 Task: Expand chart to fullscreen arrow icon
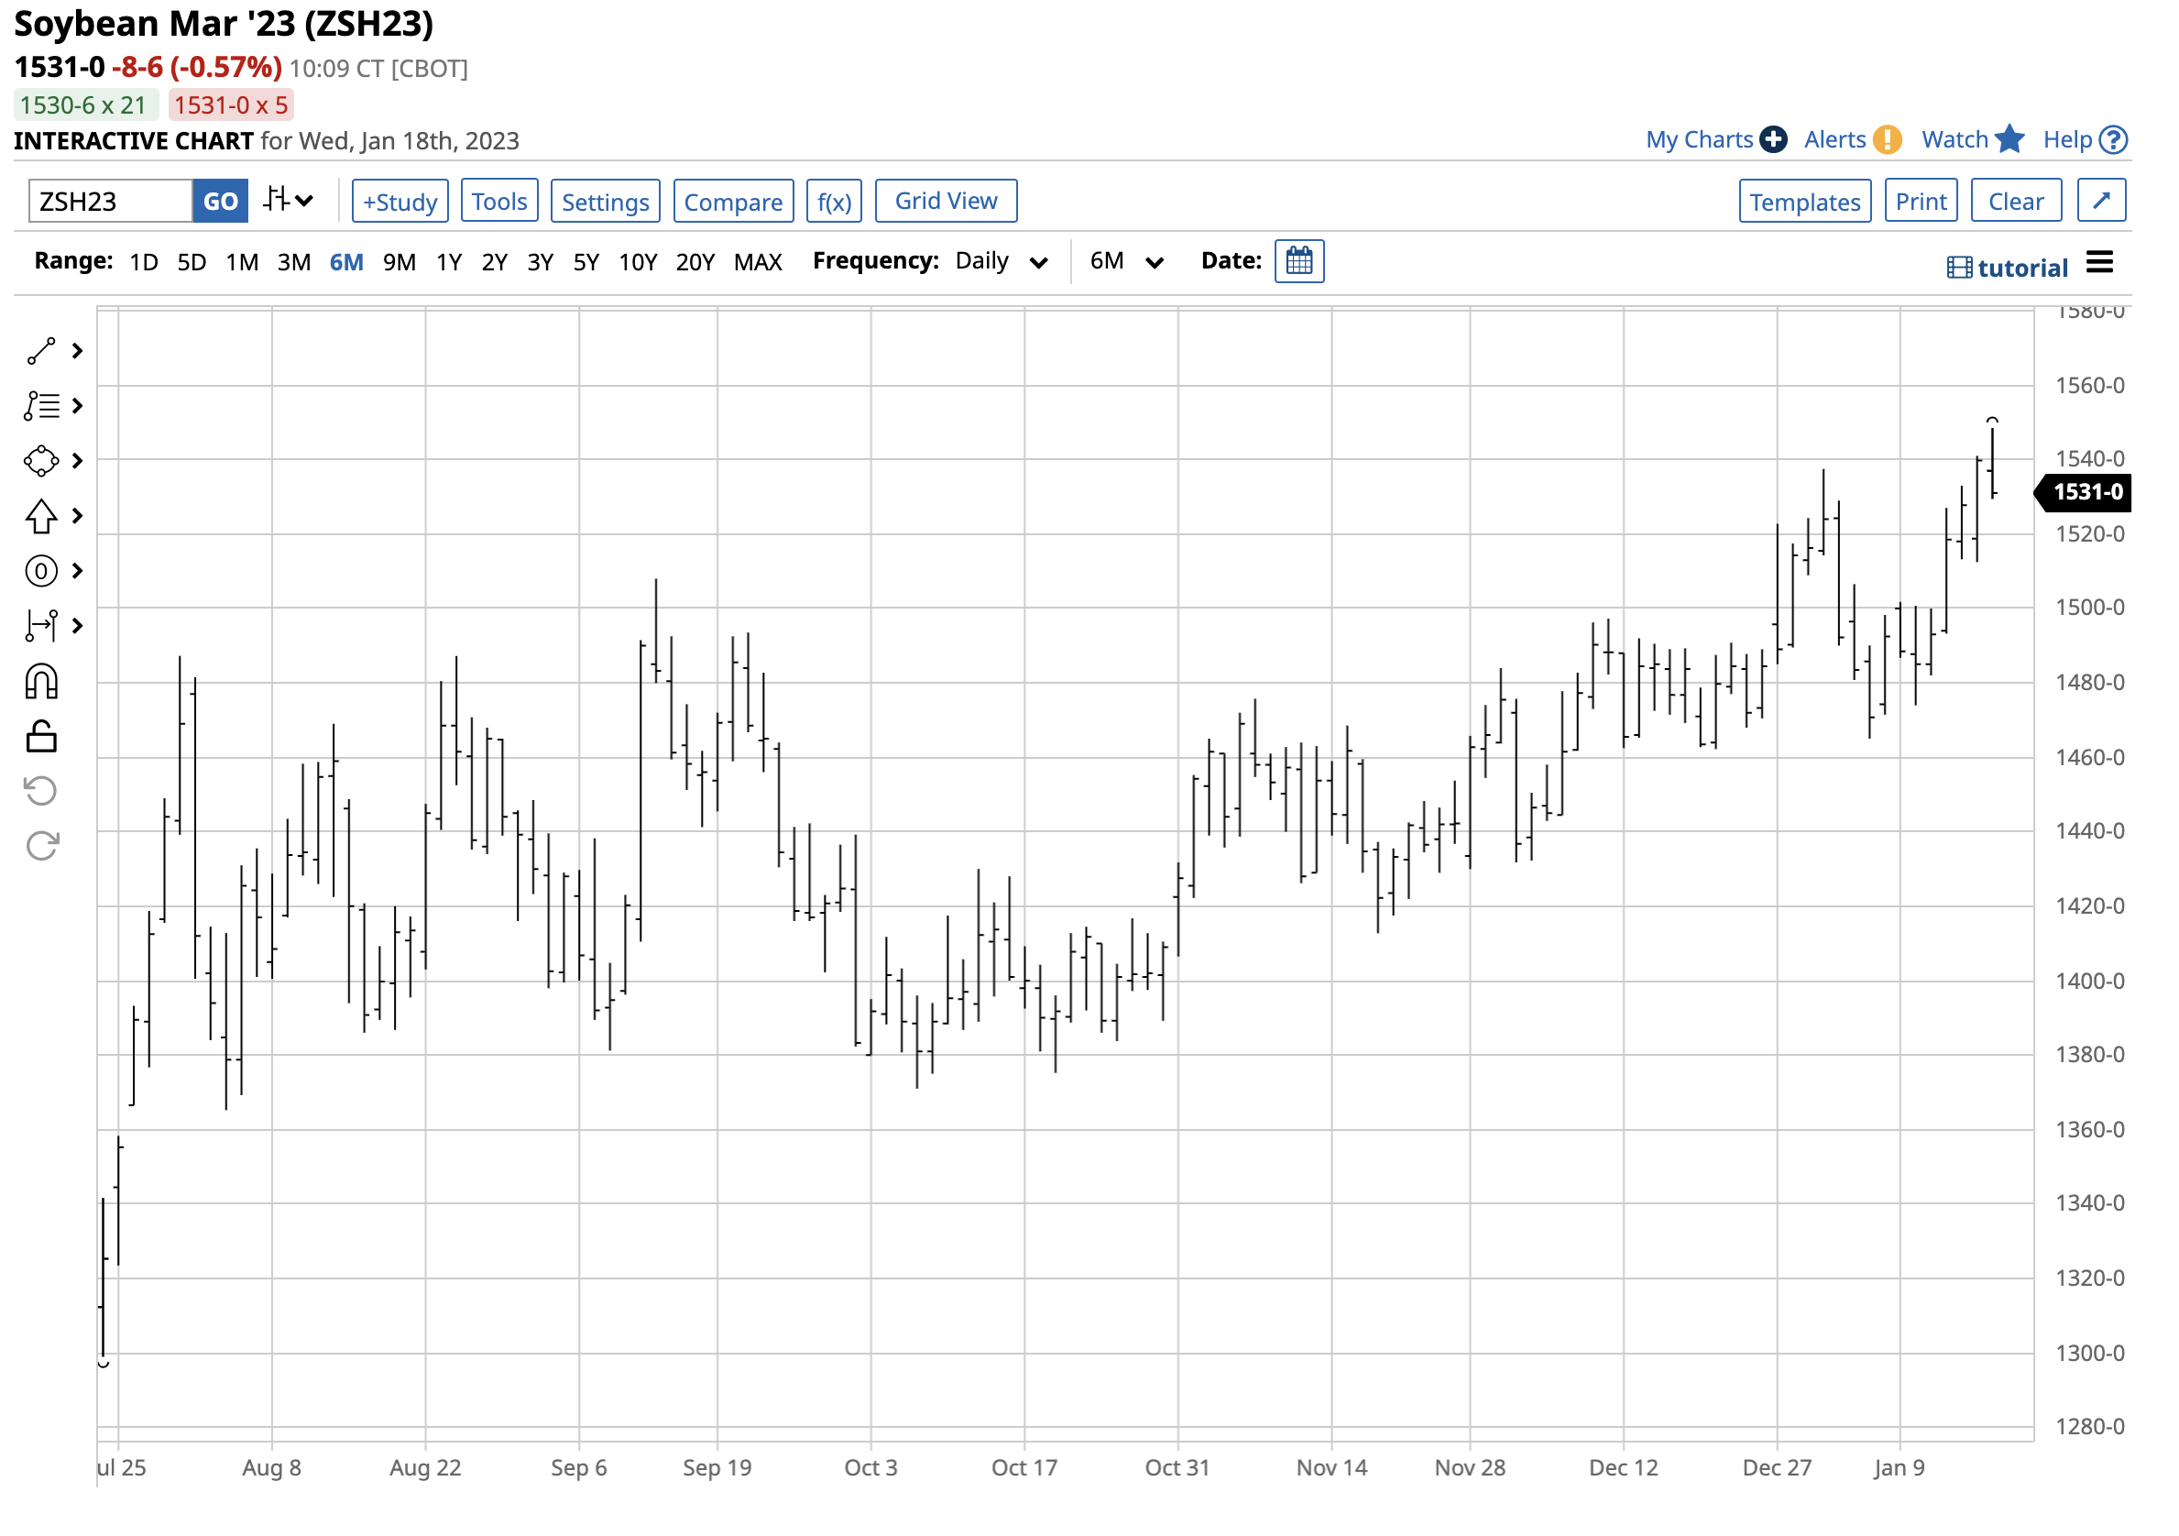point(2100,202)
